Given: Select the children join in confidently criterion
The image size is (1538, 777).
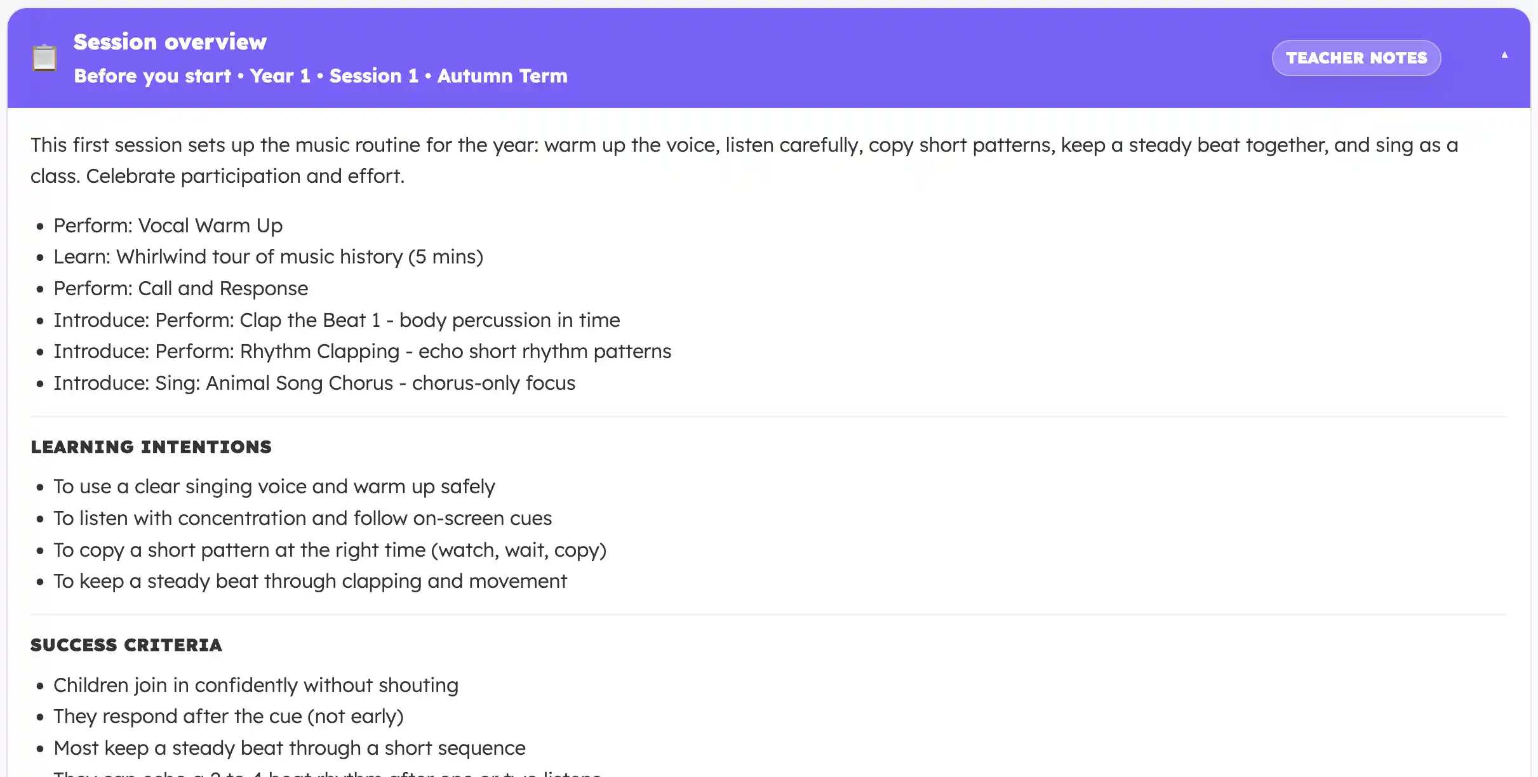Looking at the screenshot, I should click(255, 685).
